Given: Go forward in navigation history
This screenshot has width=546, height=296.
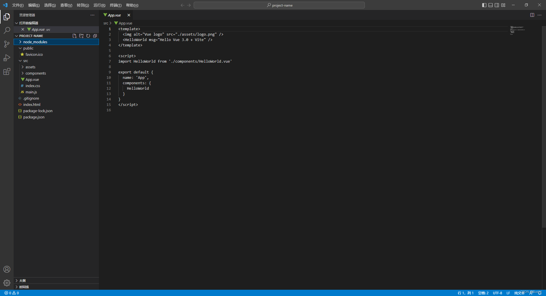Looking at the screenshot, I should (189, 5).
